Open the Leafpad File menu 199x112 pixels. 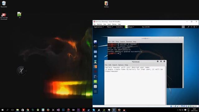pos(106,65)
